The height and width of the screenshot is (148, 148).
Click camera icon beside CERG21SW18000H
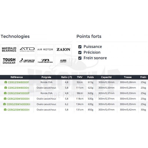(x=5, y=110)
